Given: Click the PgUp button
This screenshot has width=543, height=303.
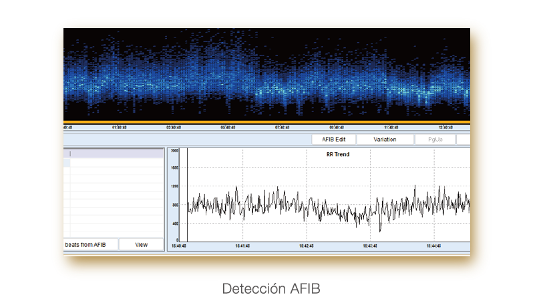Looking at the screenshot, I should coord(435,139).
